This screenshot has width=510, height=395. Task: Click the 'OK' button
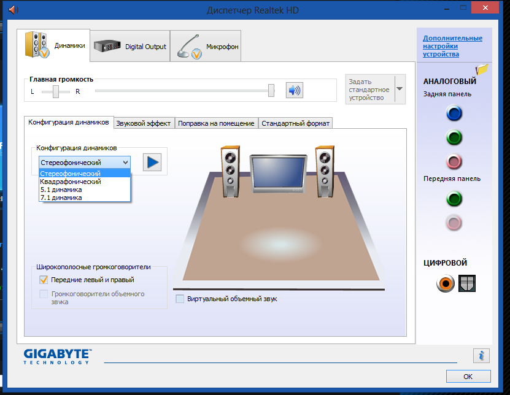tap(468, 377)
